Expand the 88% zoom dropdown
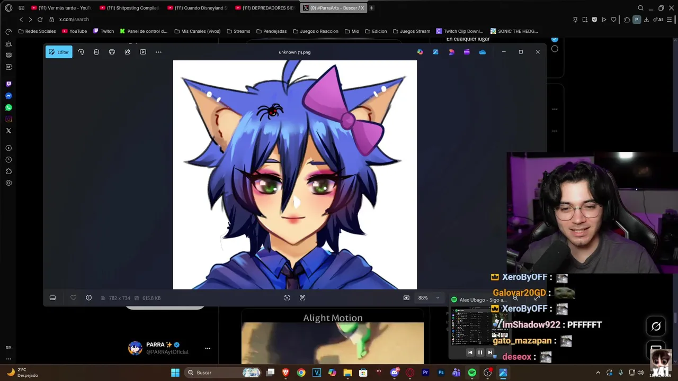This screenshot has width=678, height=381. 438,298
